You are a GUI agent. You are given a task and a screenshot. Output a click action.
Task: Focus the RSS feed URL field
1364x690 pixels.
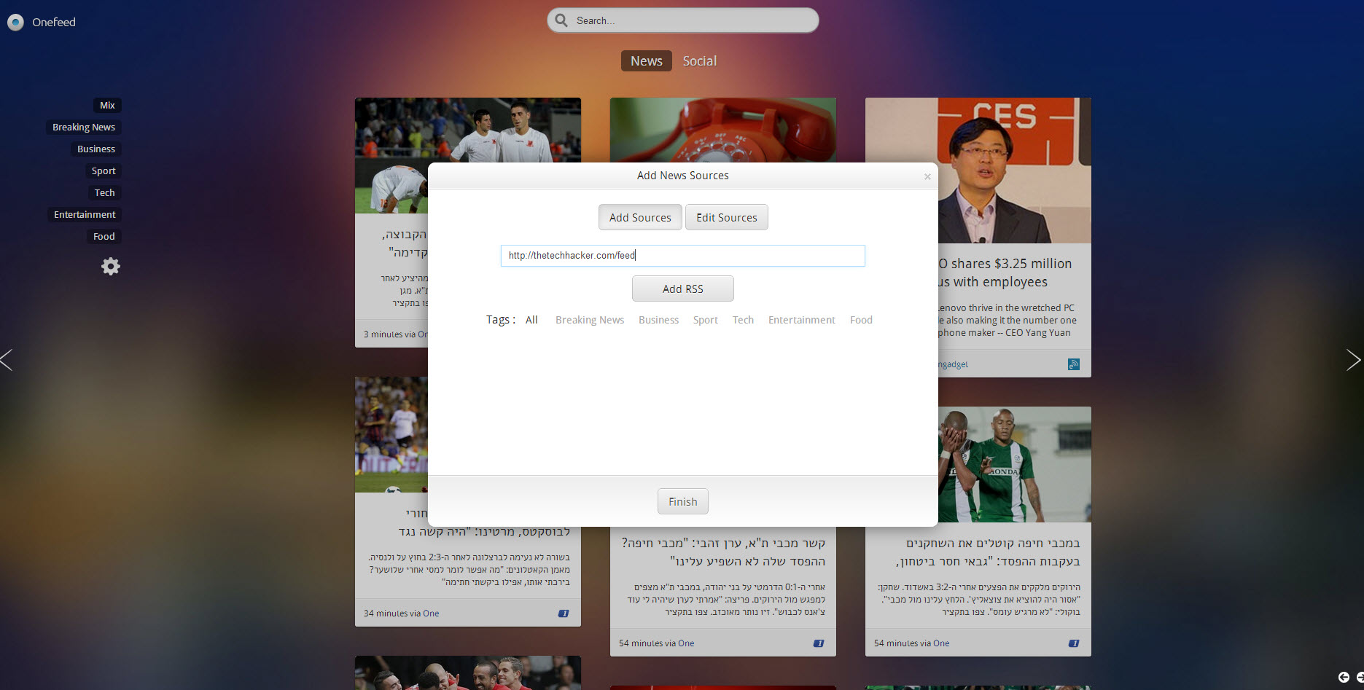(683, 256)
